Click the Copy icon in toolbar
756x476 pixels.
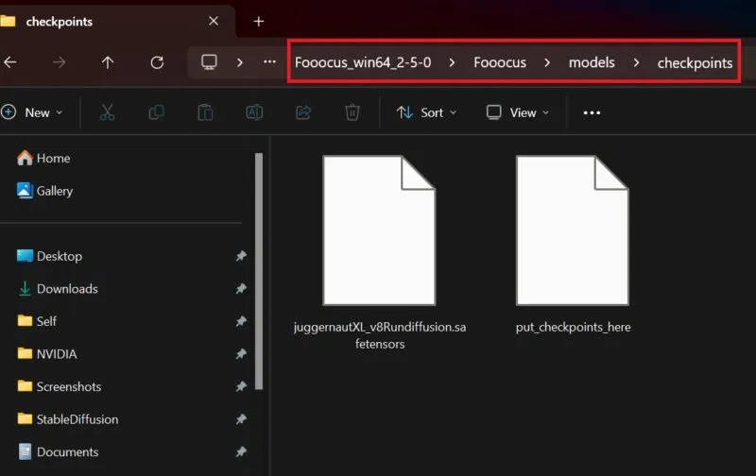pos(156,112)
